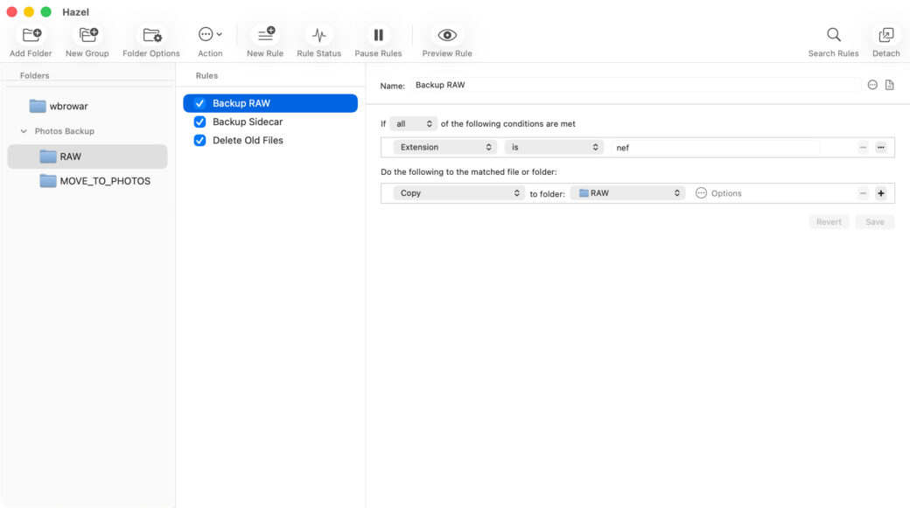Click the rule Name input field
This screenshot has width=910, height=508.
coord(635,85)
